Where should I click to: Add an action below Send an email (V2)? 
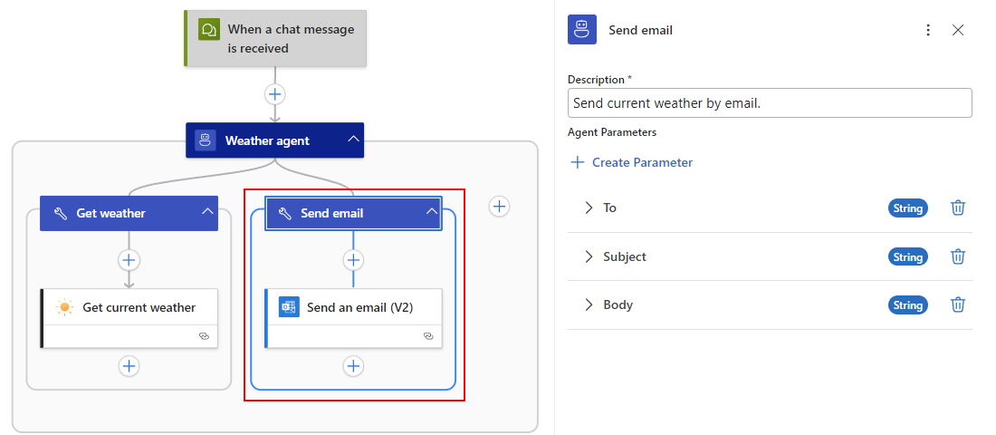click(x=353, y=366)
